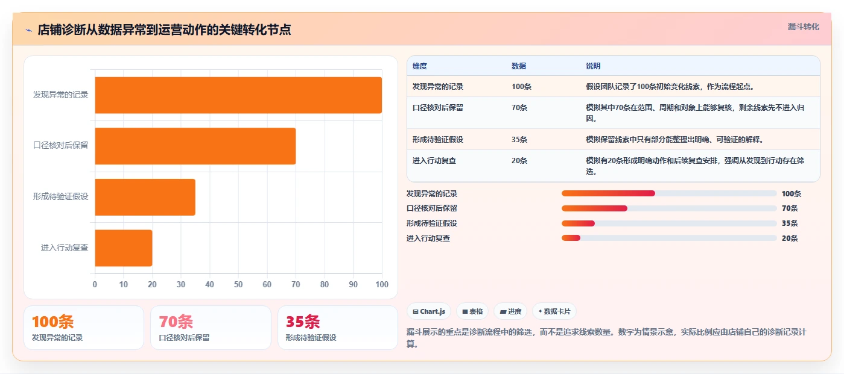Click the 漏斗转化 label in header

(803, 27)
